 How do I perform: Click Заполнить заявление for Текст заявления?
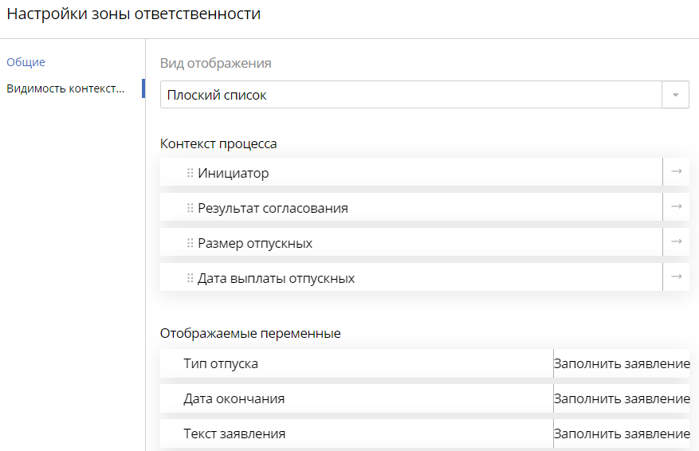pyautogui.click(x=622, y=433)
